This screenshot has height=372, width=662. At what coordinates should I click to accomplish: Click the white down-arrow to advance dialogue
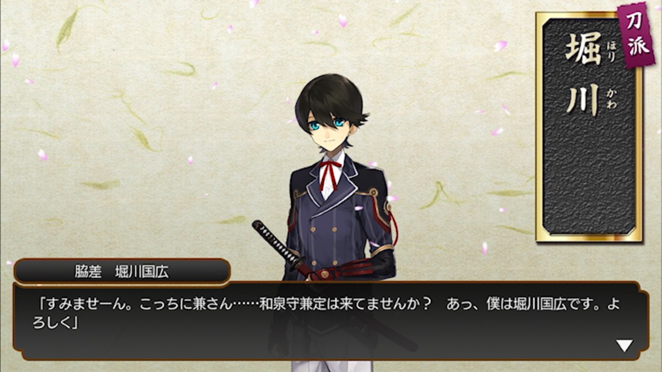pos(624,346)
